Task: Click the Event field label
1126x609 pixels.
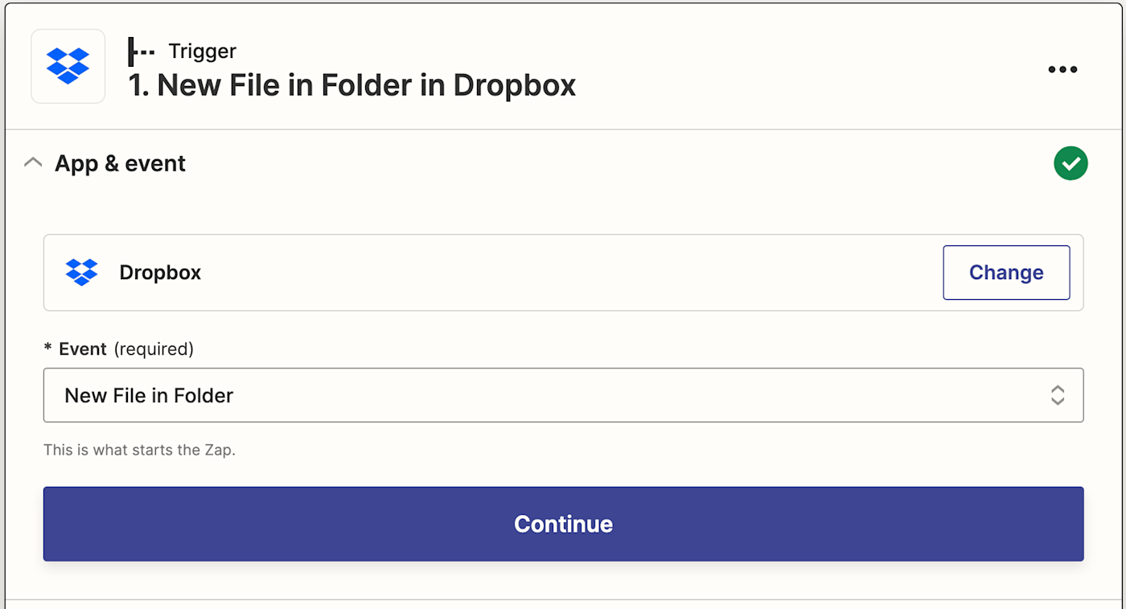Action: [x=83, y=349]
